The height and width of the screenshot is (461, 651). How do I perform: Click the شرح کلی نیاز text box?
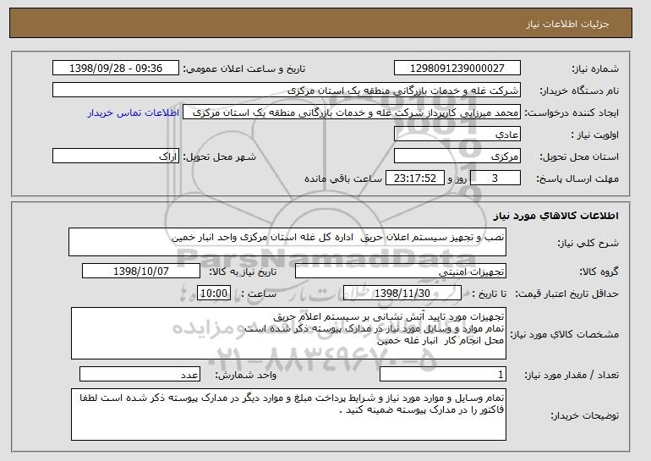point(287,242)
